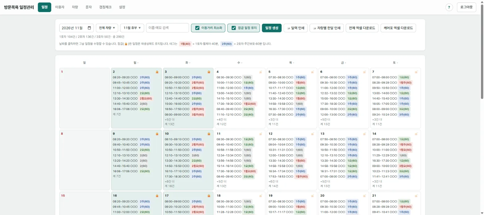Image resolution: width=484 pixels, height=215 pixels.
Task: Uncheck the 잠금 일정 유지 checkbox
Action: click(234, 28)
